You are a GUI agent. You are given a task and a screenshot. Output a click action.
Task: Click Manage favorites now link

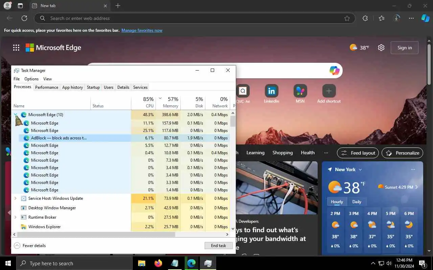[x=142, y=30]
